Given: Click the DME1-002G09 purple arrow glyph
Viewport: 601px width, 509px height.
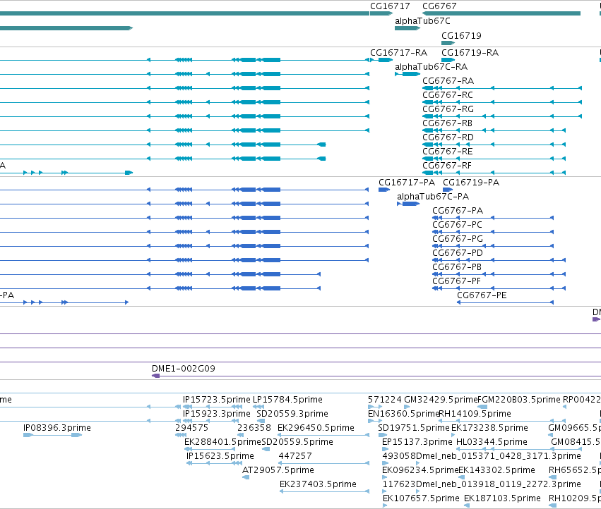Looking at the screenshot, I should click(x=155, y=376).
